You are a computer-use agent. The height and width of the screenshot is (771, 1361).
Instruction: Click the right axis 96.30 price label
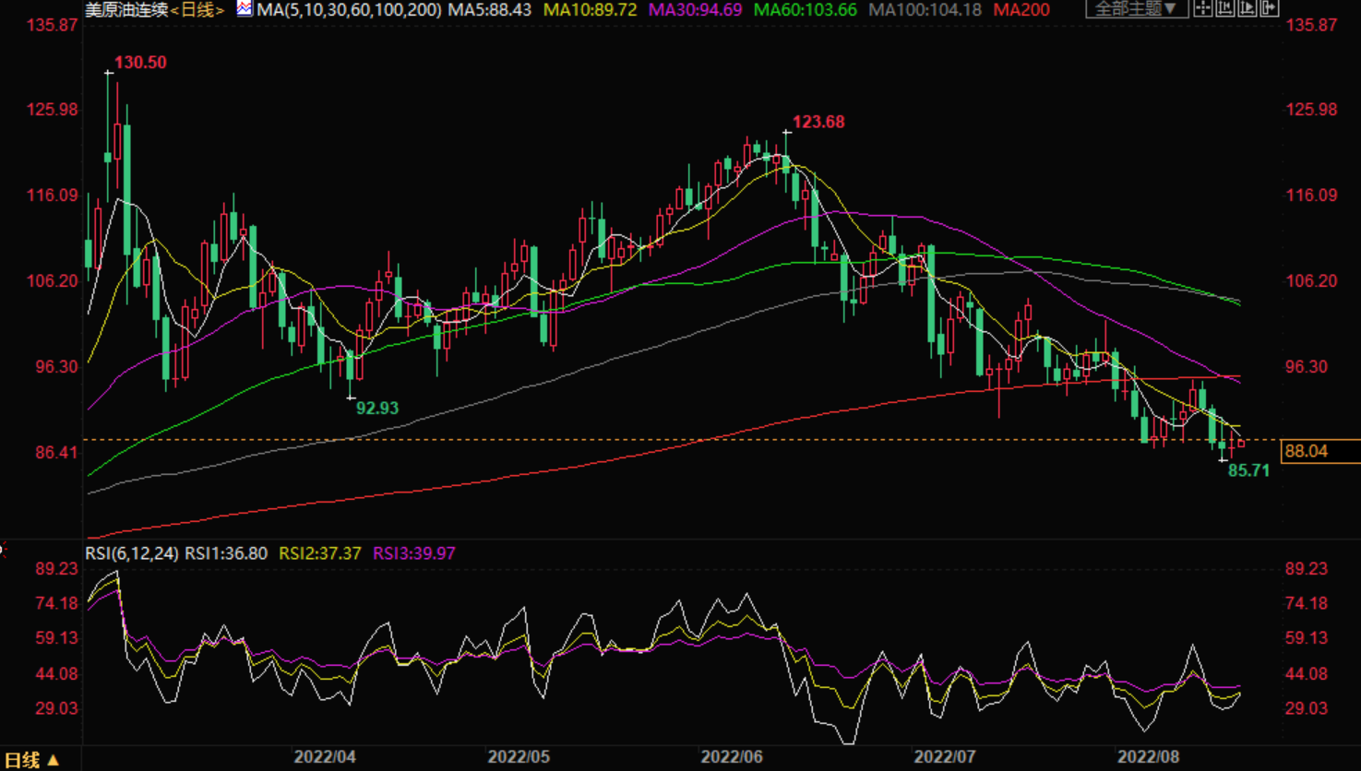click(1307, 367)
